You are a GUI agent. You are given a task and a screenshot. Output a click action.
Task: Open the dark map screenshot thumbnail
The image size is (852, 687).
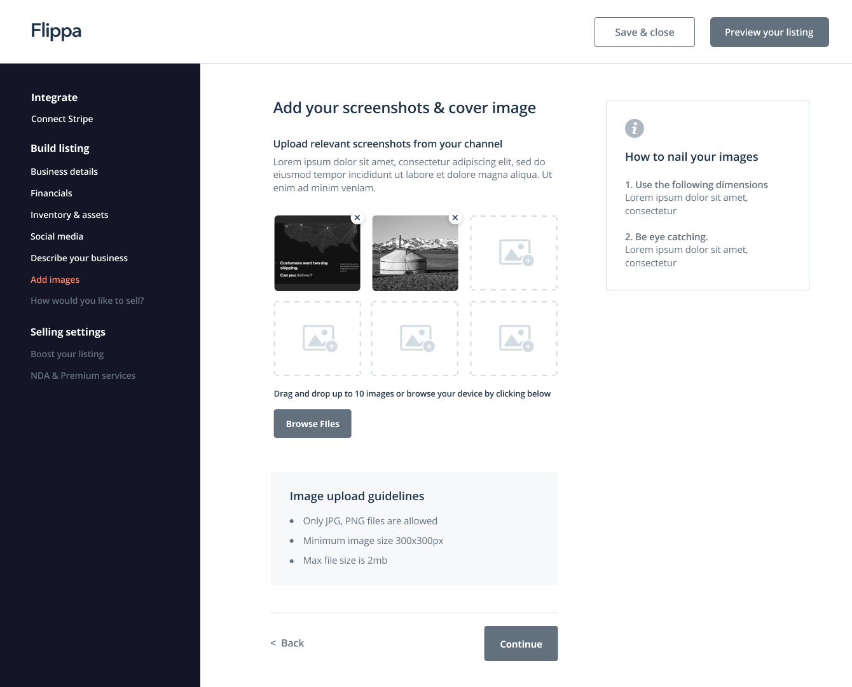click(x=317, y=254)
